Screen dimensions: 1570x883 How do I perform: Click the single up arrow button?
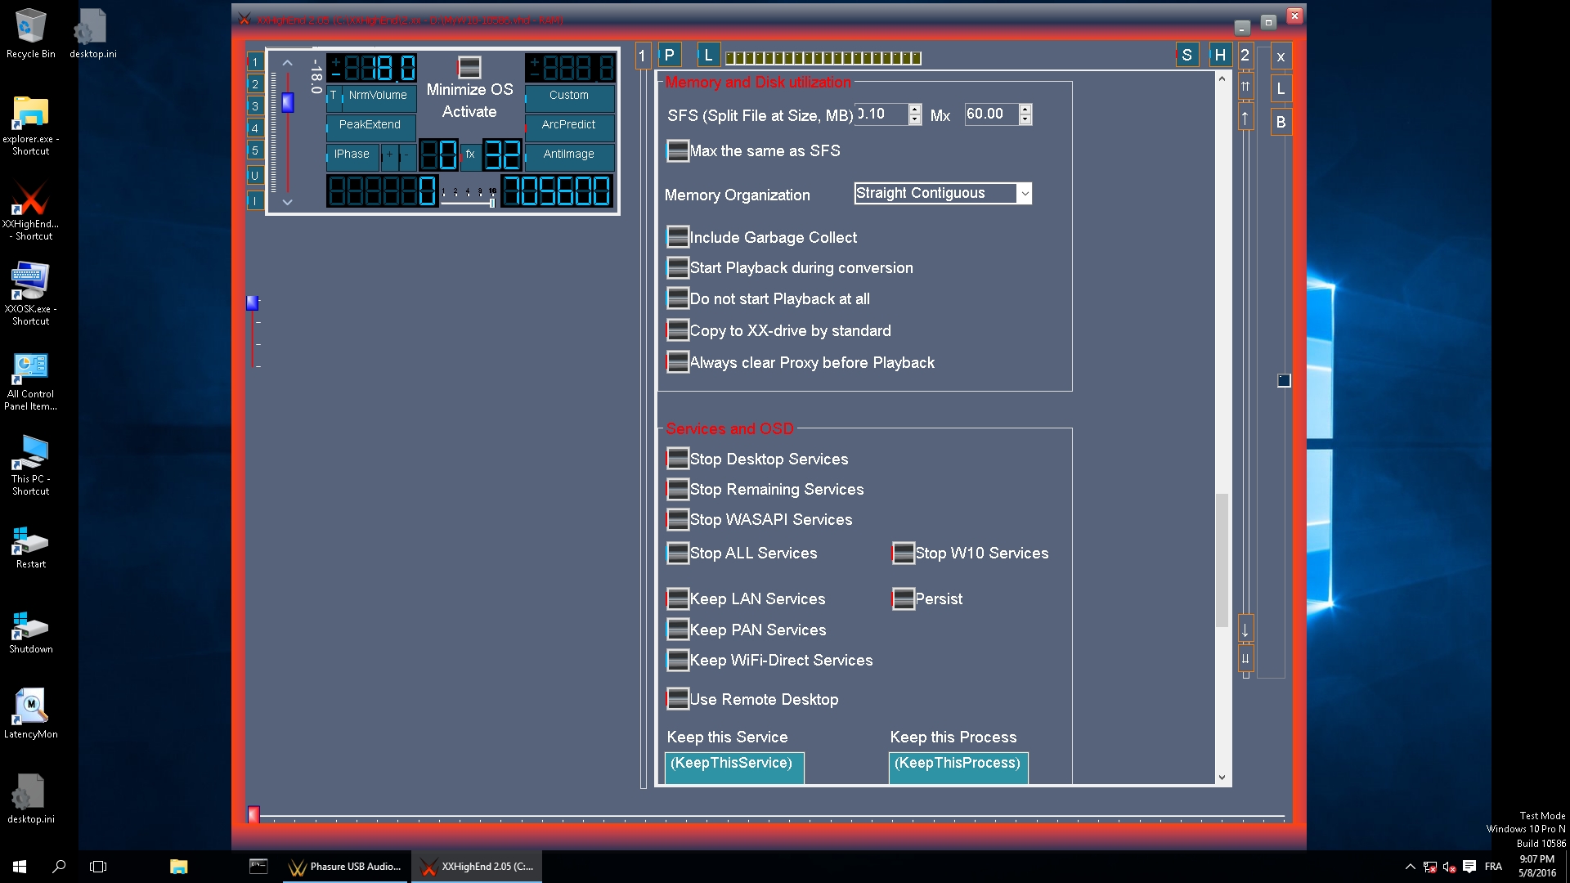pyautogui.click(x=1245, y=118)
